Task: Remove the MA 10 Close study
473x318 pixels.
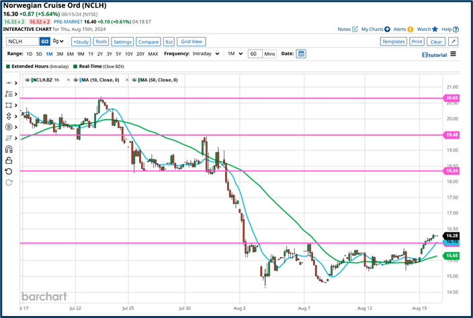Action: click(x=127, y=80)
